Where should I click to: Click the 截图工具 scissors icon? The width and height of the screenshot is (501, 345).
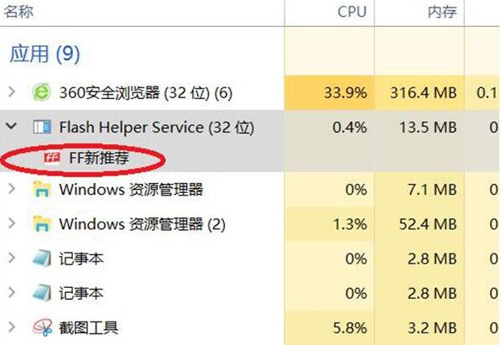(x=43, y=327)
